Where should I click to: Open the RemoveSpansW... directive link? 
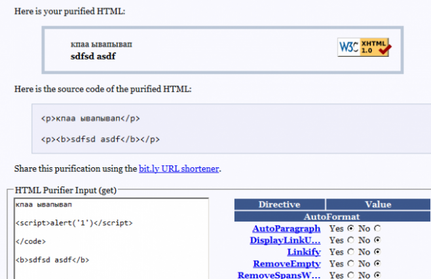(x=279, y=275)
